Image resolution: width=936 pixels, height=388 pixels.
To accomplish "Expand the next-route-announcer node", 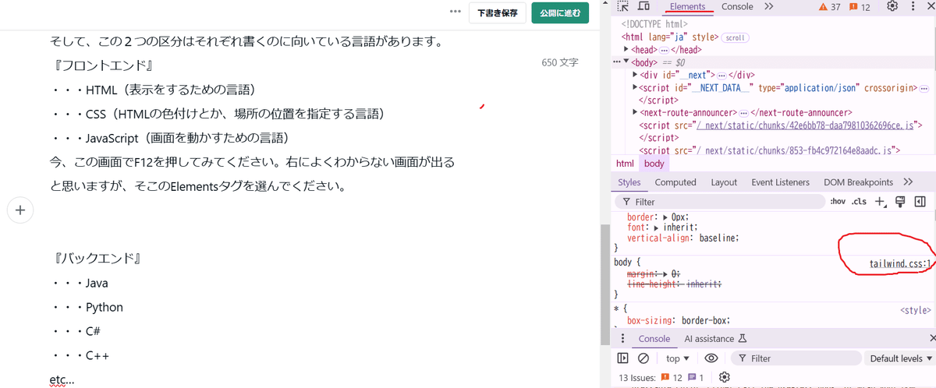I will pos(636,113).
